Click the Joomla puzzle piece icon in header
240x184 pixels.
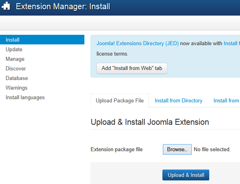(6, 7)
